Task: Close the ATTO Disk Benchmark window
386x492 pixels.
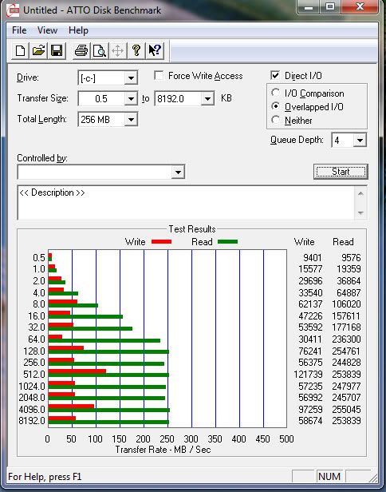Action: tap(360, 7)
